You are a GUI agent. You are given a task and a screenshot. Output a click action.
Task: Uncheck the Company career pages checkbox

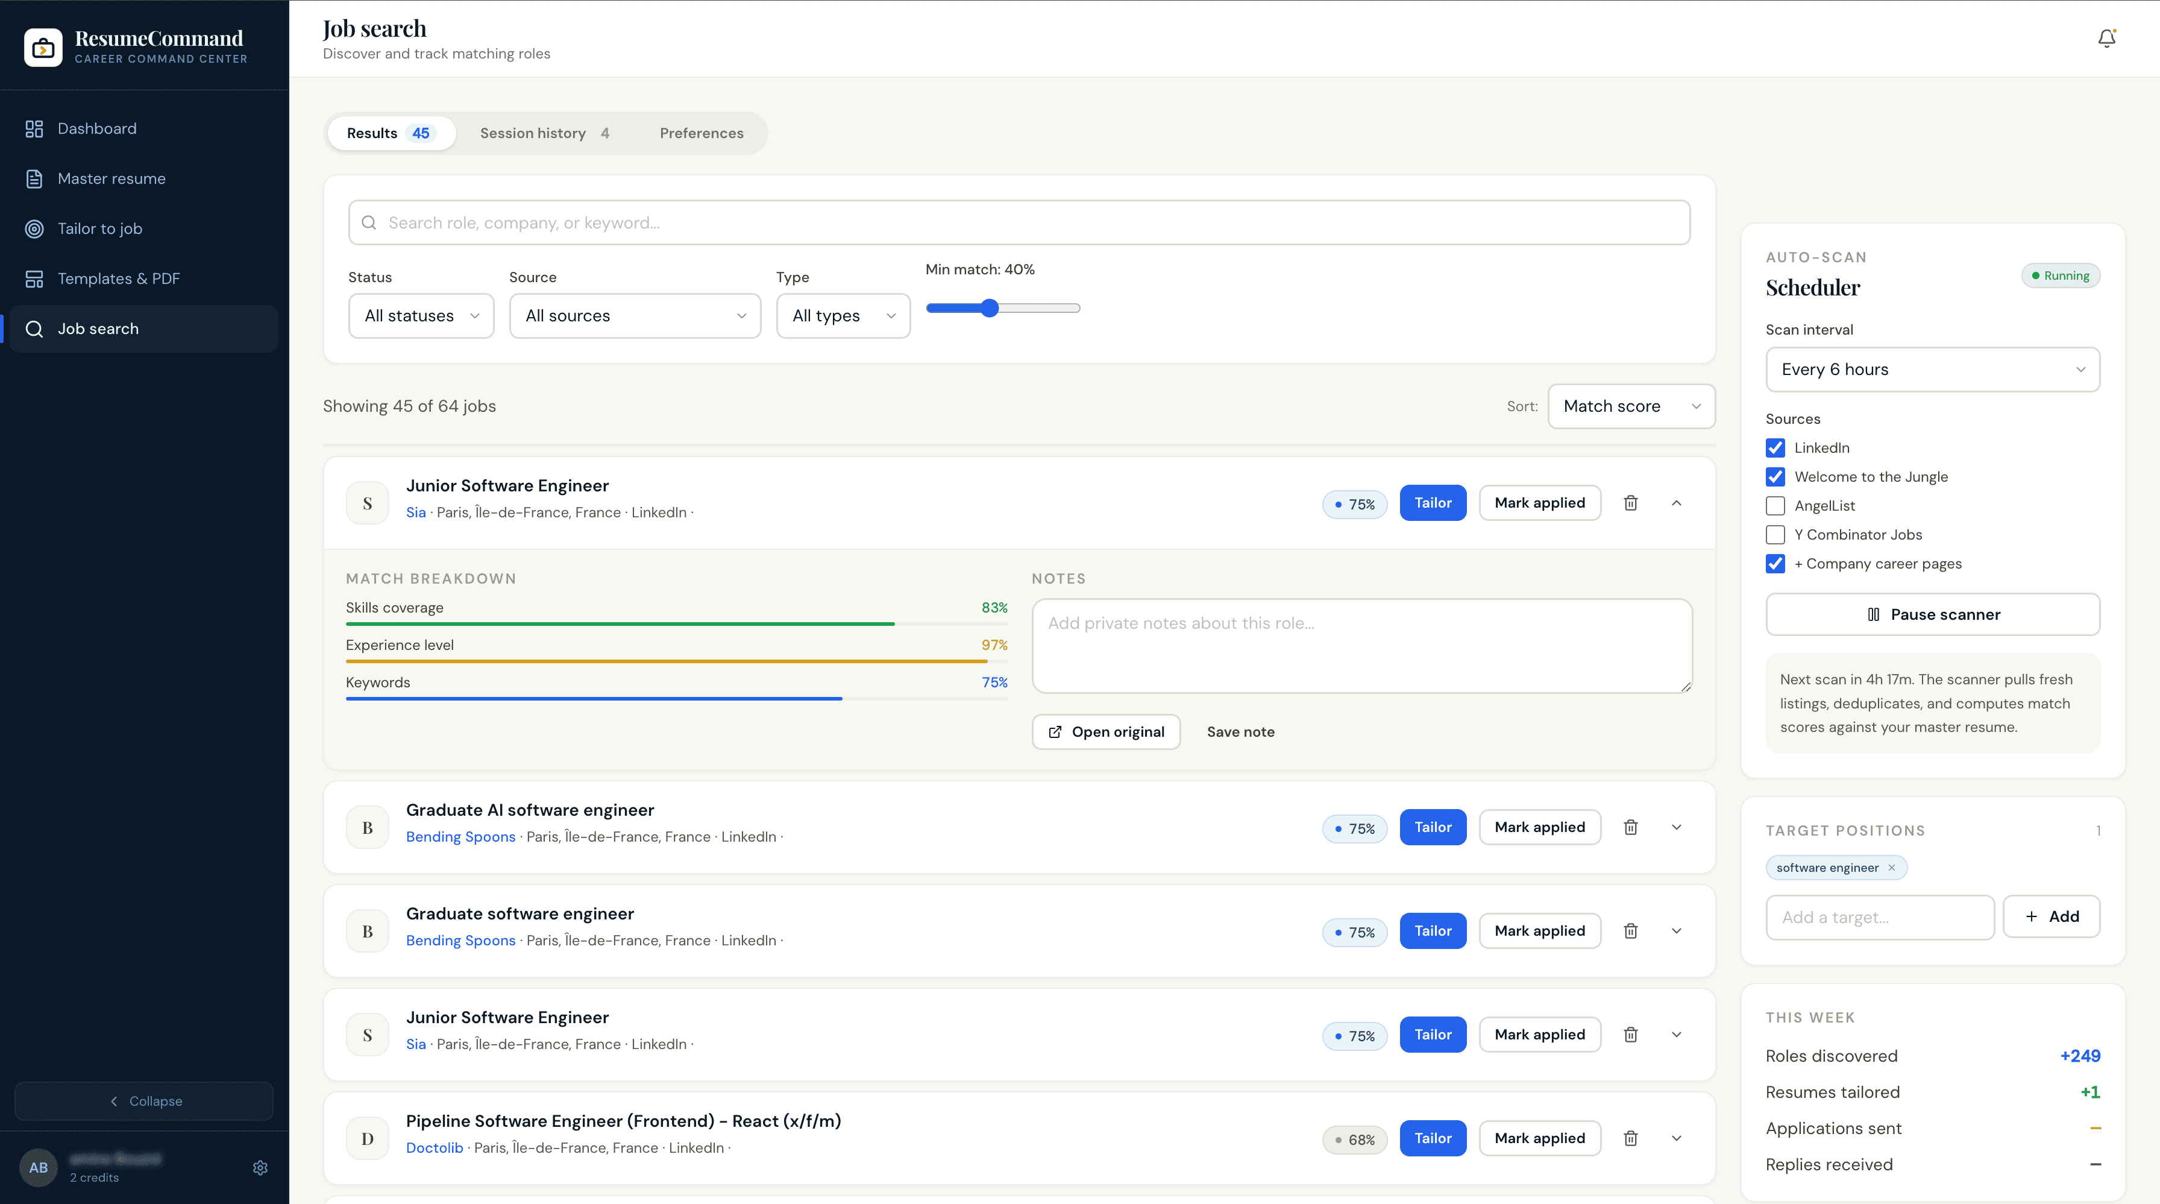(1775, 564)
